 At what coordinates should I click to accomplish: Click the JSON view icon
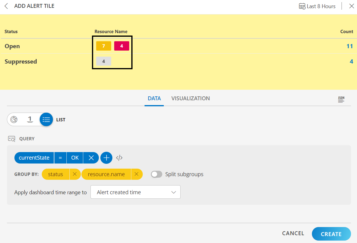click(341, 99)
